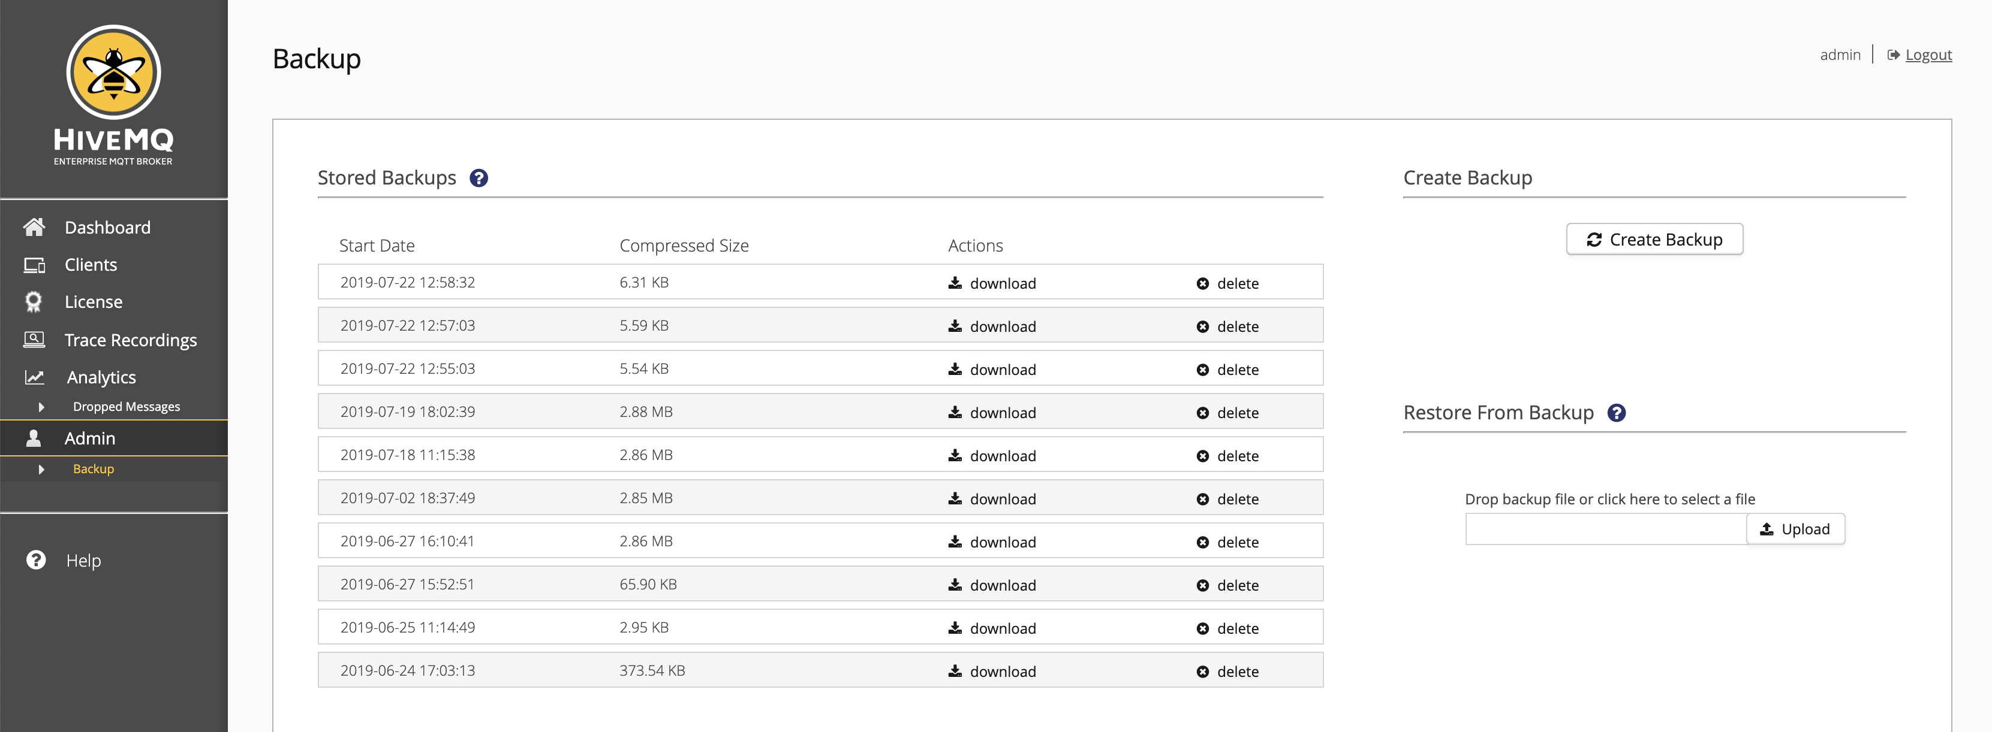
Task: Click the logout arrow icon
Action: pos(1894,55)
